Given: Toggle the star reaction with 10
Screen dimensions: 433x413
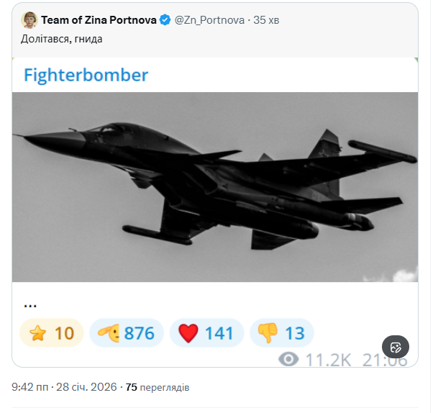Looking at the screenshot, I should [x=52, y=333].
